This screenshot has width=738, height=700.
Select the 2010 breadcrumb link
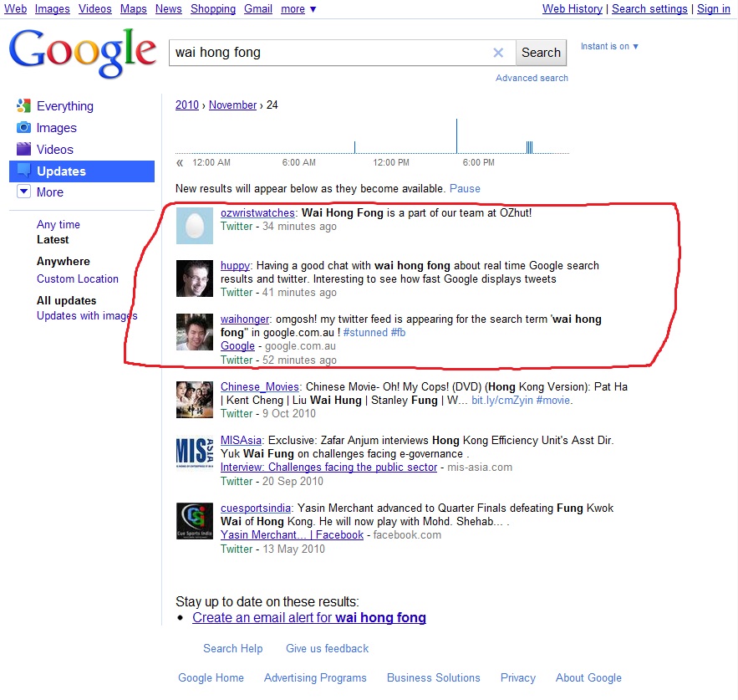click(x=187, y=105)
